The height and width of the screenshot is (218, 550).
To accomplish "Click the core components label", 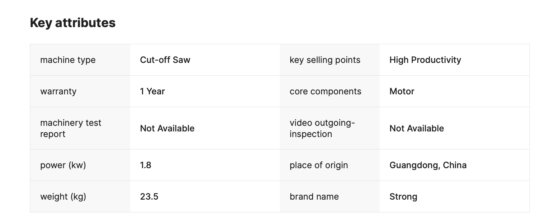I will [x=325, y=91].
